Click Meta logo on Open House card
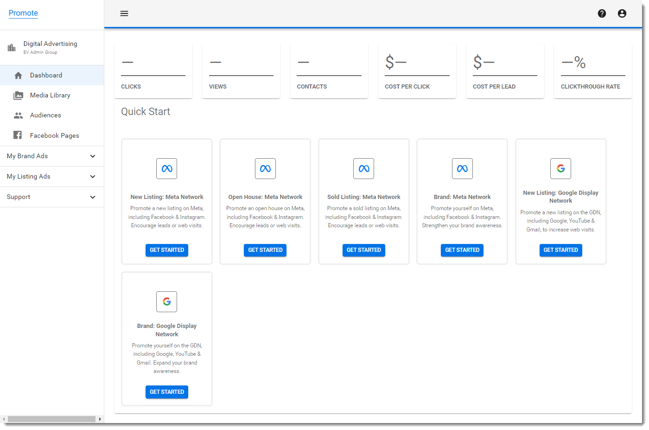Screen dimensions: 649x430 pyautogui.click(x=265, y=168)
